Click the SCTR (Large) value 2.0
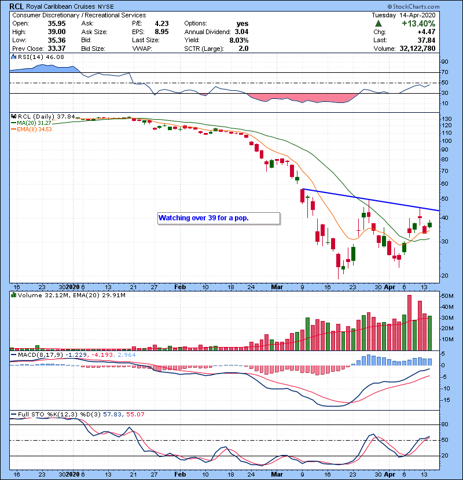The width and height of the screenshot is (463, 480). click(x=244, y=49)
